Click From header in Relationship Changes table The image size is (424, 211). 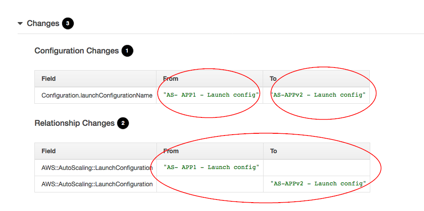pos(171,151)
